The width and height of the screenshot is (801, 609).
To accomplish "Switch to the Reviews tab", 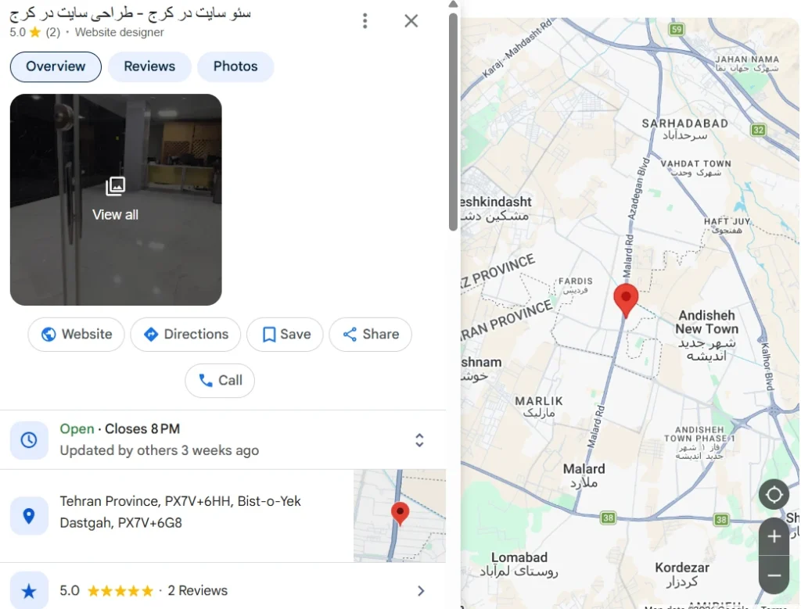I will 149,66.
